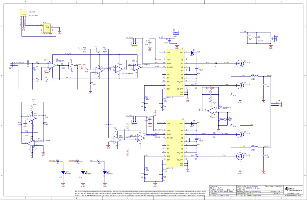
Task: Select the P3 connector symbol
Action: point(276,39)
